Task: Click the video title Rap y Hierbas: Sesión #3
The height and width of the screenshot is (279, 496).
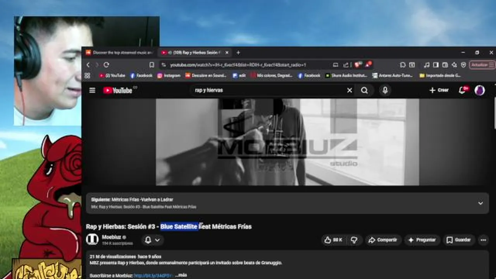Action: coord(169,226)
